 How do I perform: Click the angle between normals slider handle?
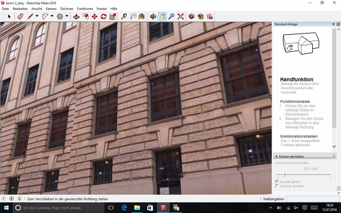284,175
